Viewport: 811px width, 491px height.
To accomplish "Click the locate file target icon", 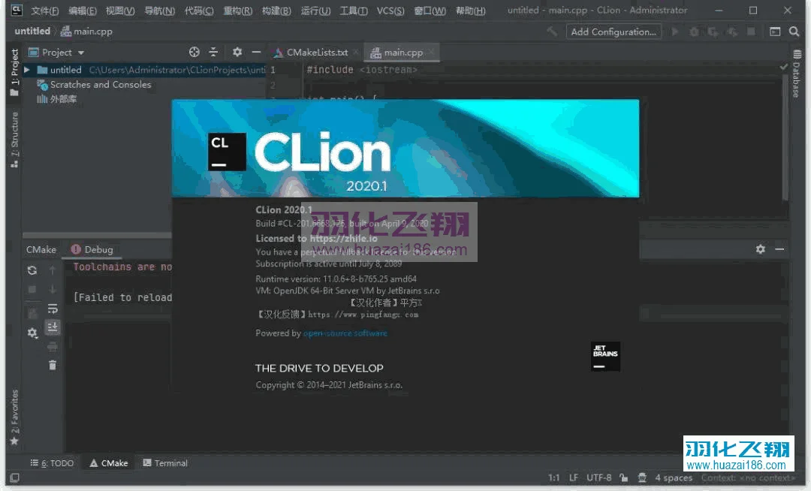I will 194,52.
